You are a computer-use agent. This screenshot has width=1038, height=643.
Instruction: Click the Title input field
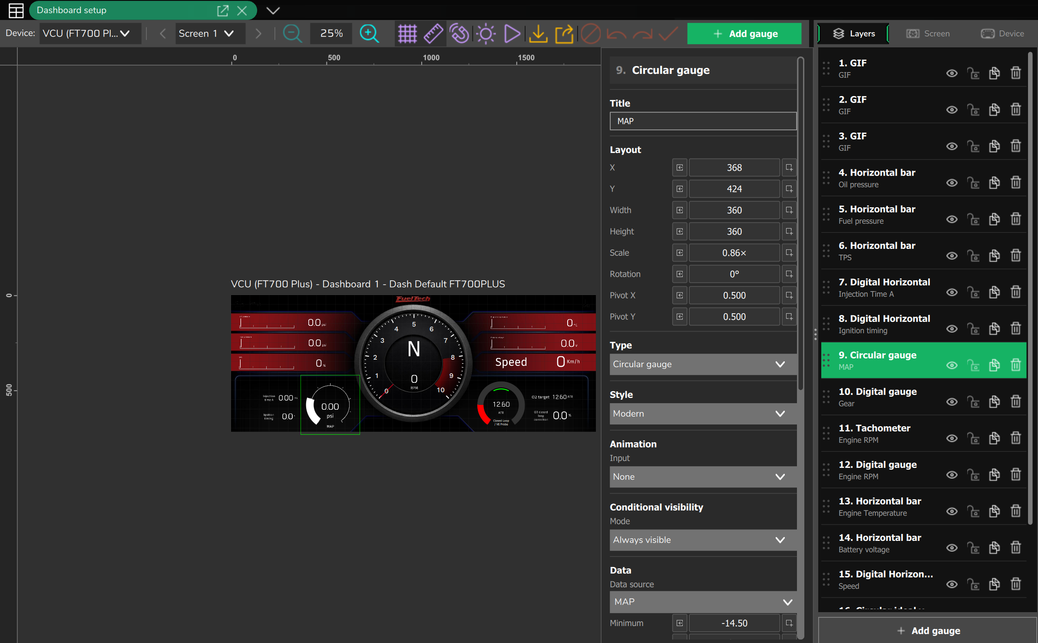tap(703, 121)
